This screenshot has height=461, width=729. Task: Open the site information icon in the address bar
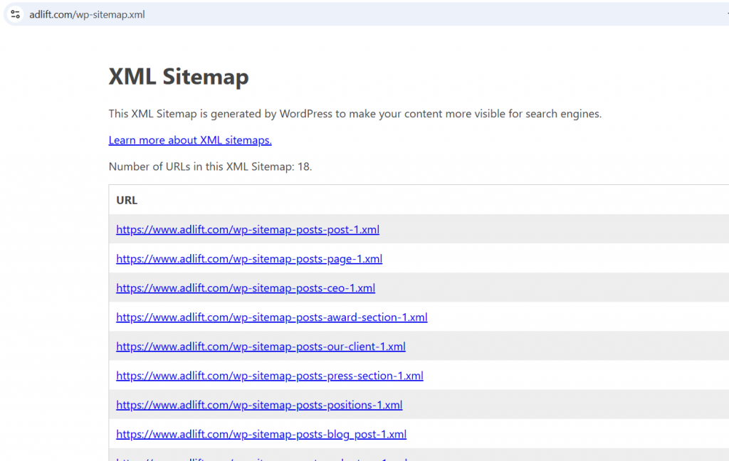coord(14,14)
